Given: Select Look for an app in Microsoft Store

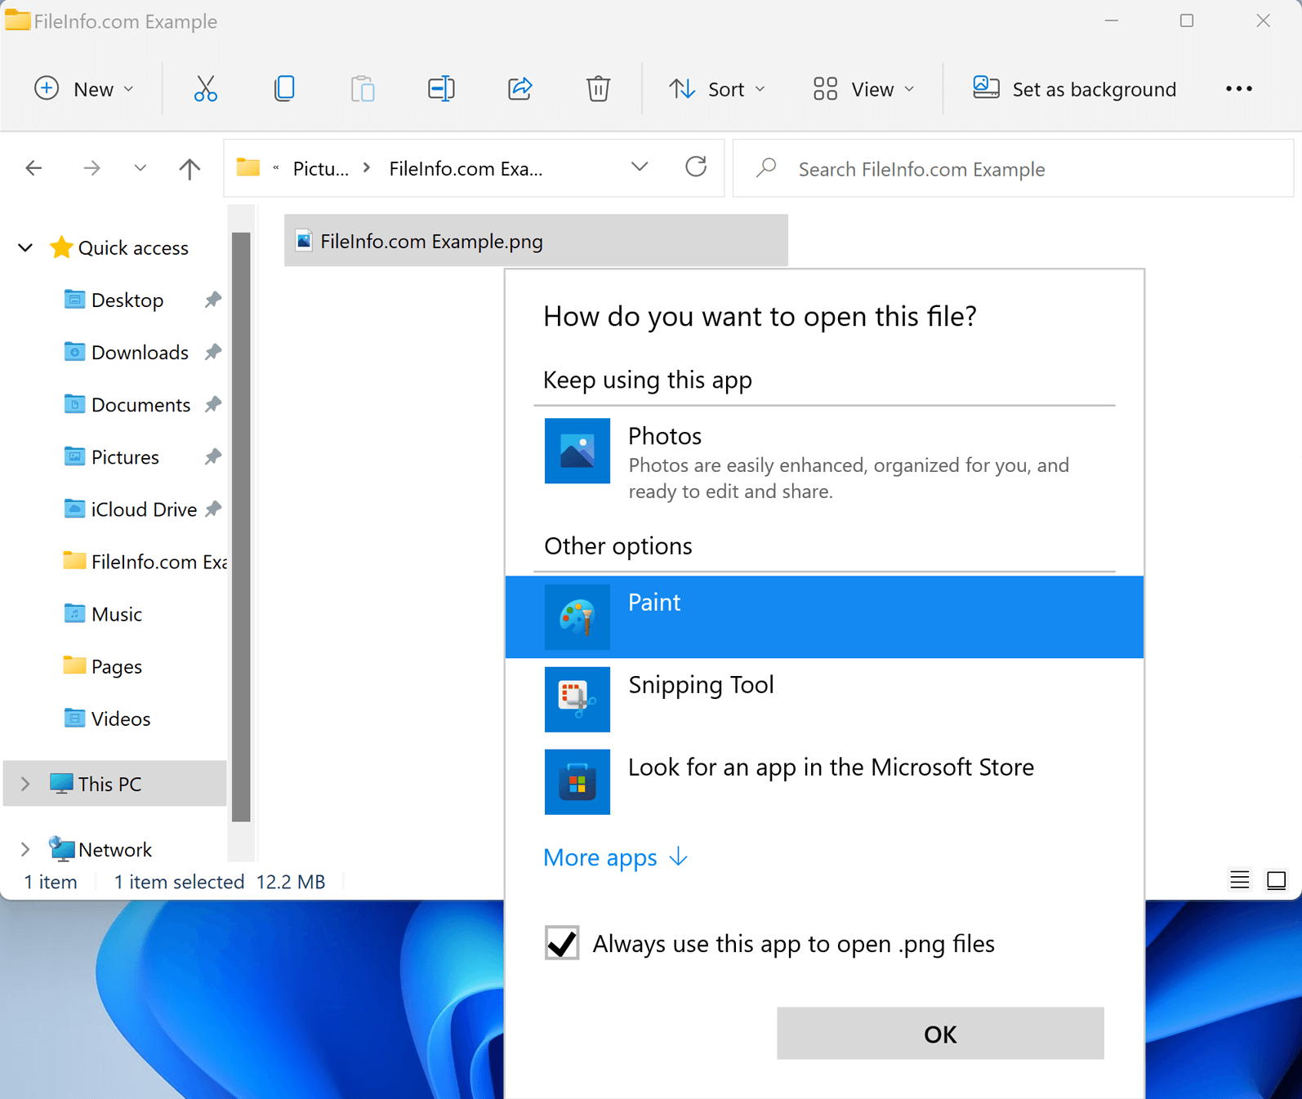Looking at the screenshot, I should point(824,782).
